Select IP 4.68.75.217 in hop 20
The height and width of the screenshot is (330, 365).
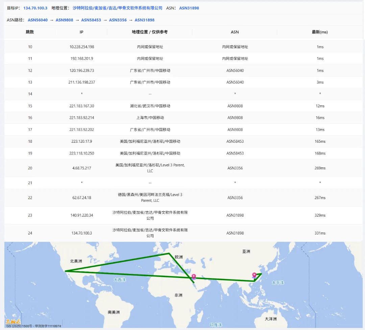(x=81, y=168)
